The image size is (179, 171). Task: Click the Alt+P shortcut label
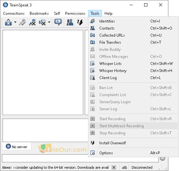pos(155,153)
